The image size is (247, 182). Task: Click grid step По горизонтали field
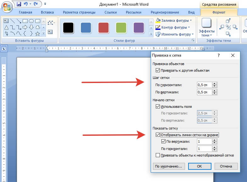click(x=204, y=85)
